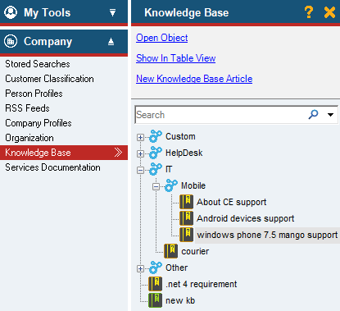
Task: Expand the Custom tree node
Action: pyautogui.click(x=140, y=137)
